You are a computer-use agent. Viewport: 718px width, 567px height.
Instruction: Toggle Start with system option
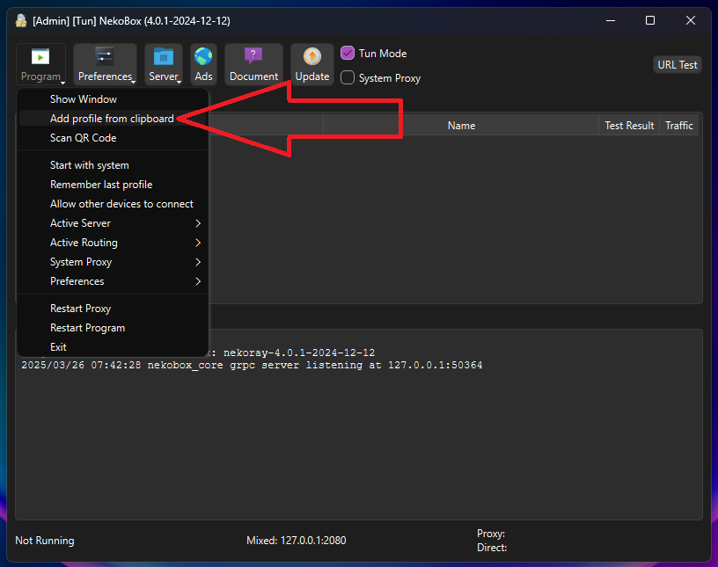click(113, 165)
